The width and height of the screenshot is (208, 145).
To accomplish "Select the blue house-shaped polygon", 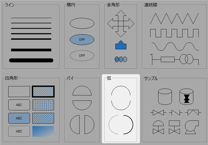I will tap(121, 45).
